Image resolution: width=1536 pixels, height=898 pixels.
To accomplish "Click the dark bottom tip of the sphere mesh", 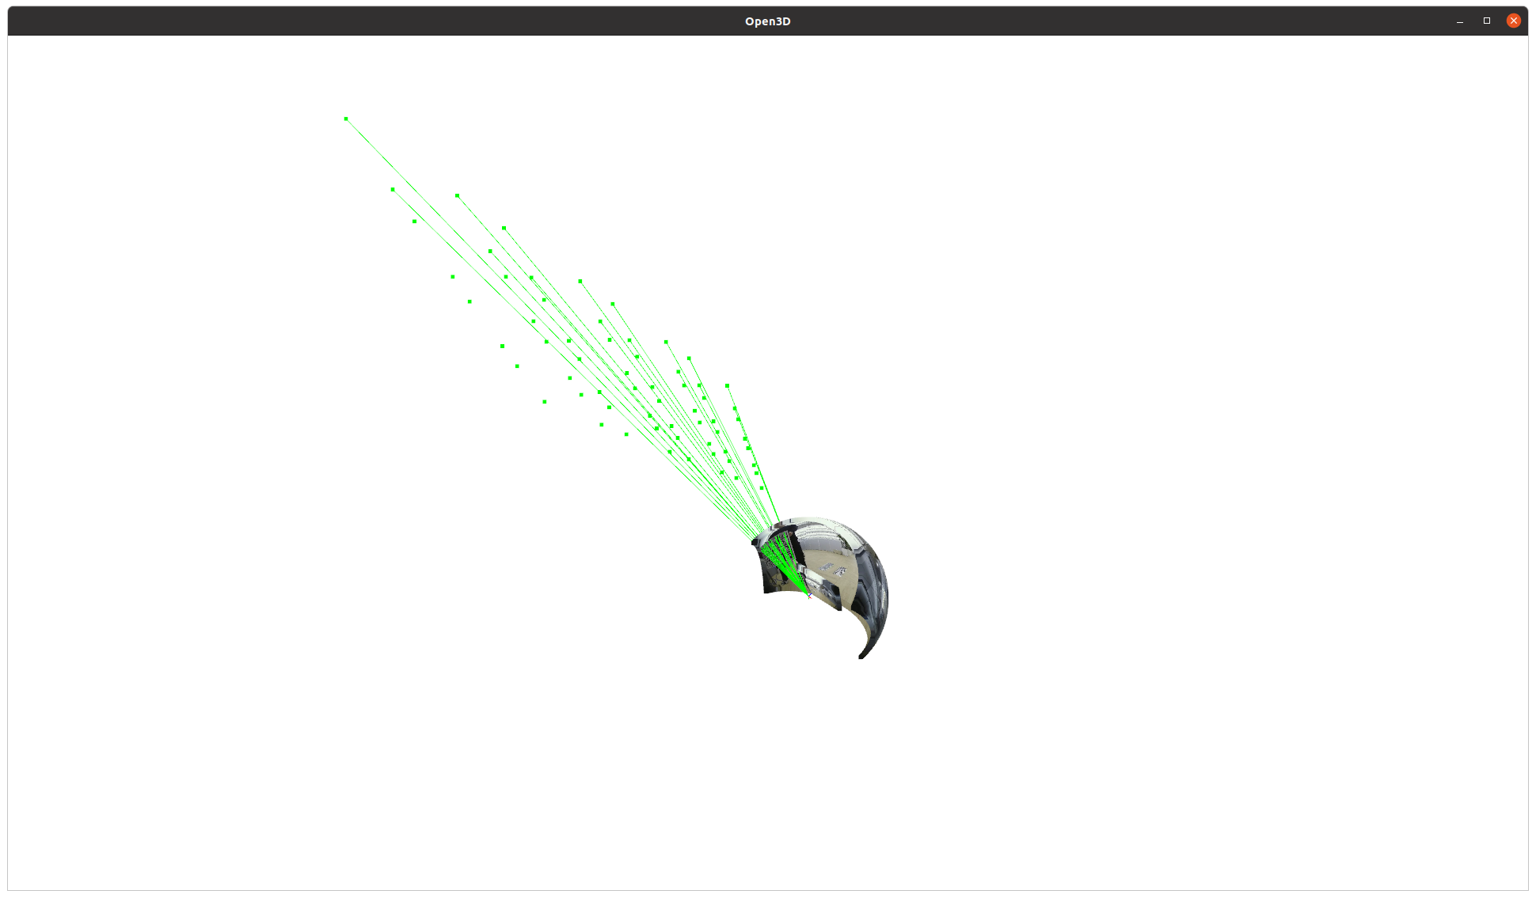I will pyautogui.click(x=862, y=655).
